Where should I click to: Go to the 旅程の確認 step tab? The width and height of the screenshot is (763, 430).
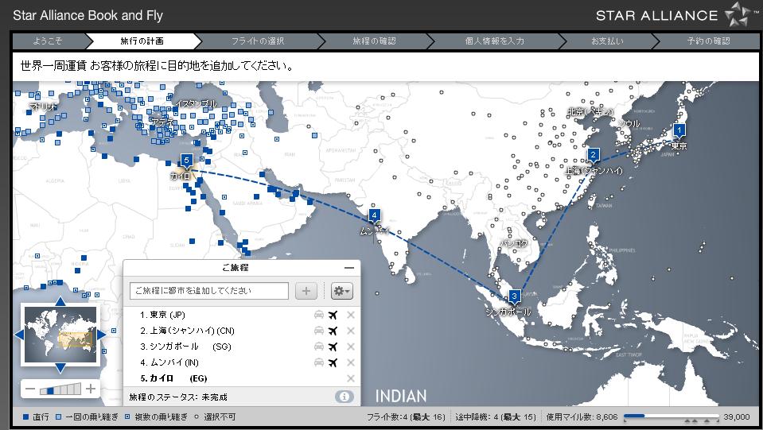374,41
